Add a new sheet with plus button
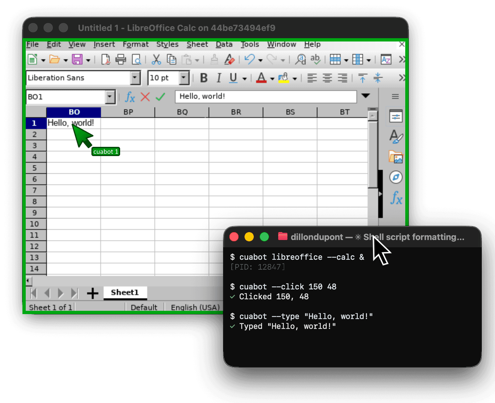The image size is (495, 403). pos(93,293)
